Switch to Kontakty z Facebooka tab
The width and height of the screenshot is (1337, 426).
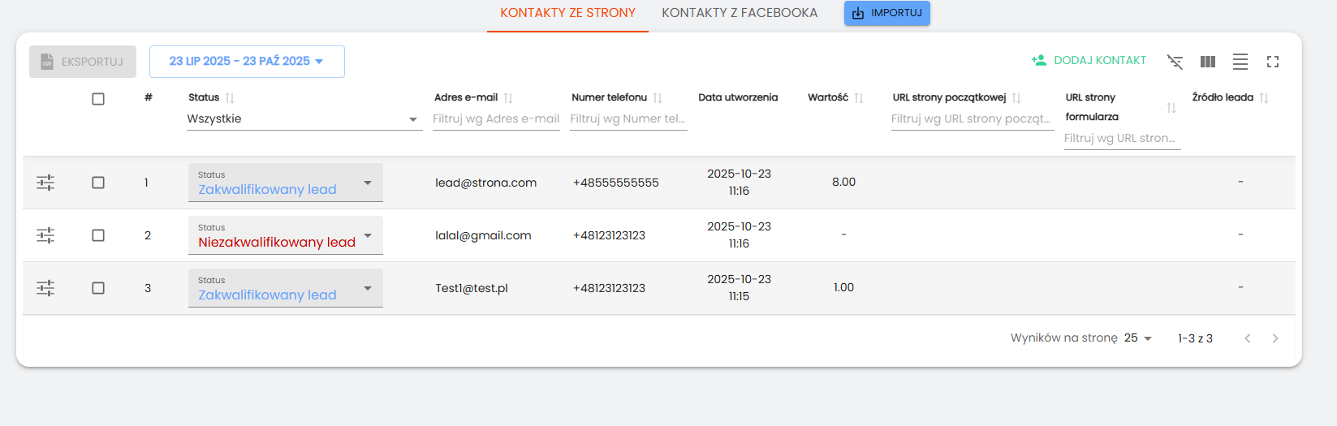[739, 13]
